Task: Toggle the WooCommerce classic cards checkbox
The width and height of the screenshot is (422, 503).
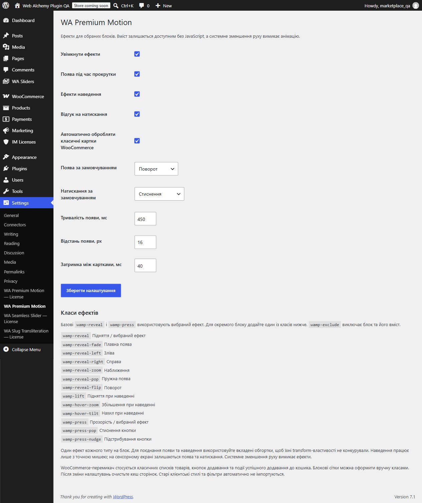Action: 137,141
